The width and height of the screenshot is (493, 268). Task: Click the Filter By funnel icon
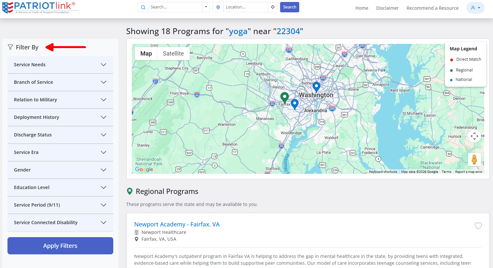(x=10, y=47)
